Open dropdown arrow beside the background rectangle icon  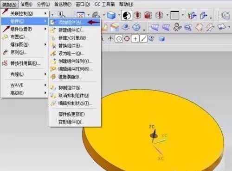point(183,15)
